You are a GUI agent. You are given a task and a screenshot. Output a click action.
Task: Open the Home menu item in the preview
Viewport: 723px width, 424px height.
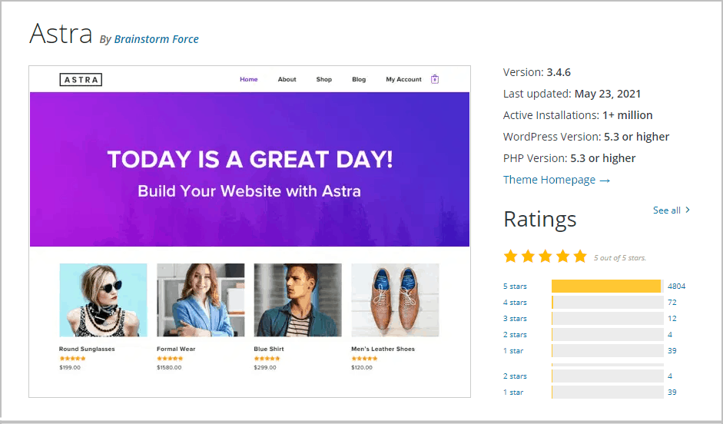(248, 79)
